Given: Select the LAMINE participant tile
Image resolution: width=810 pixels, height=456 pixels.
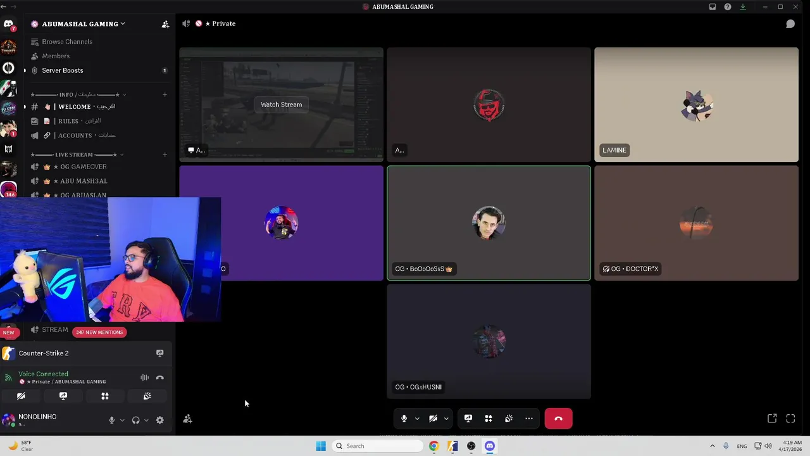Looking at the screenshot, I should (696, 104).
